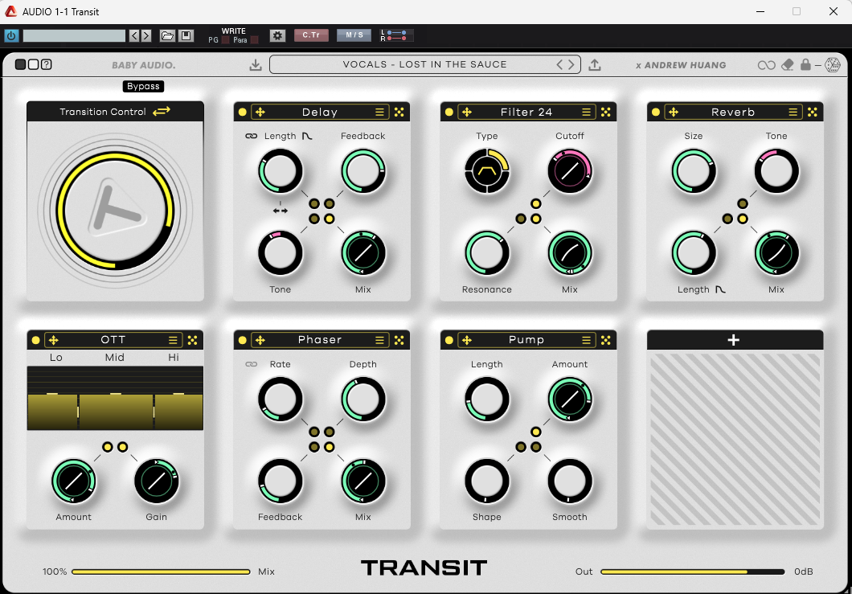Open the L/R channel routing control
The image size is (852, 594).
coord(396,36)
